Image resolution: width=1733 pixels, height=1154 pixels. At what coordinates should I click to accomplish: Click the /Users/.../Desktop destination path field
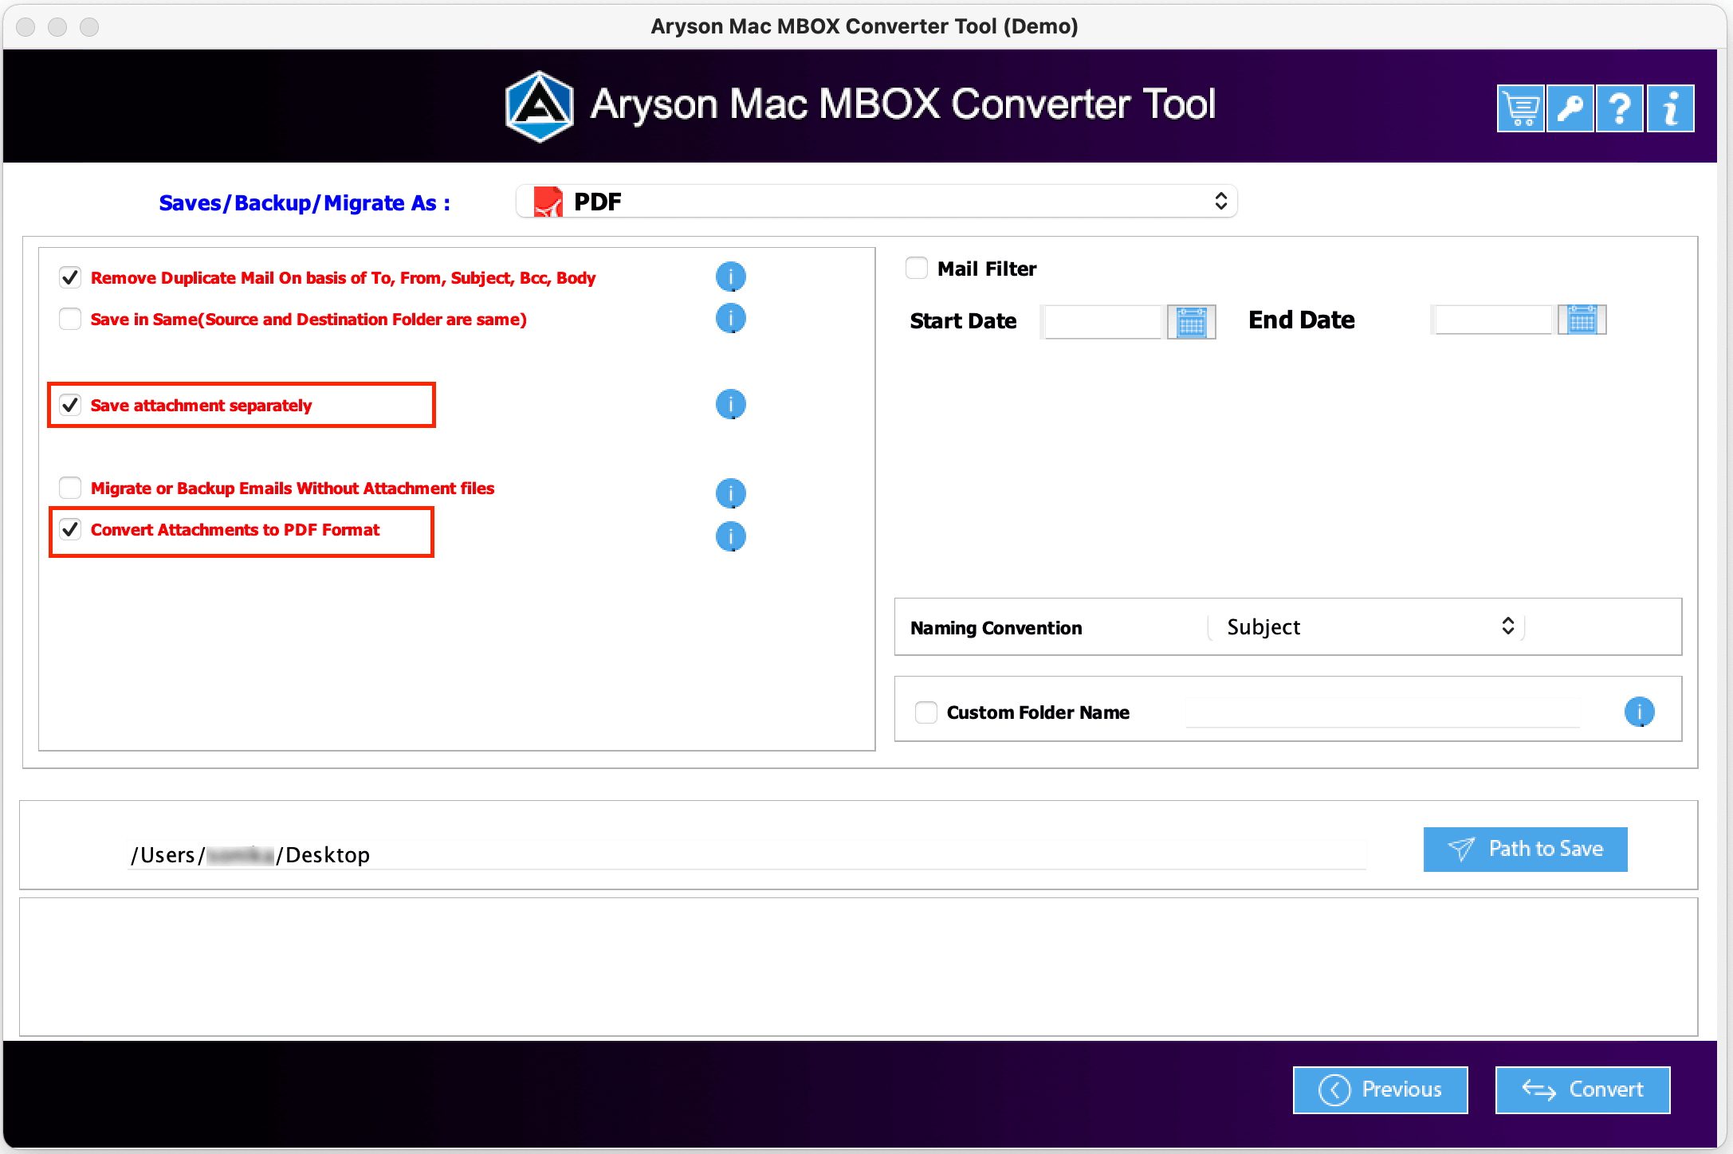(x=748, y=854)
